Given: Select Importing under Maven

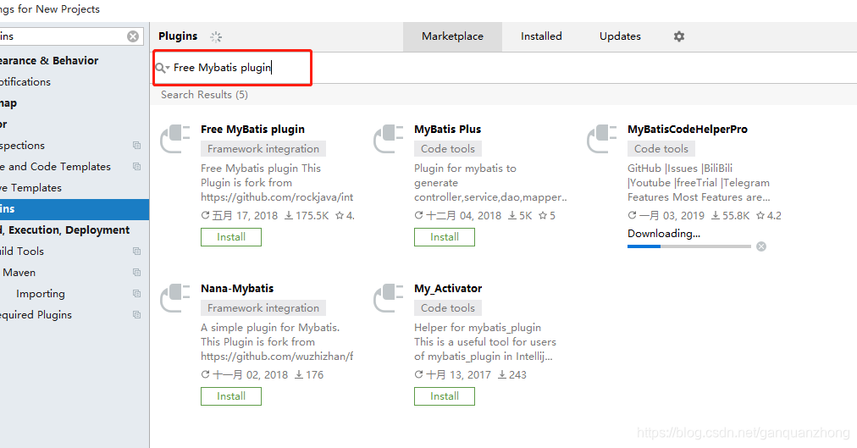Looking at the screenshot, I should [41, 294].
